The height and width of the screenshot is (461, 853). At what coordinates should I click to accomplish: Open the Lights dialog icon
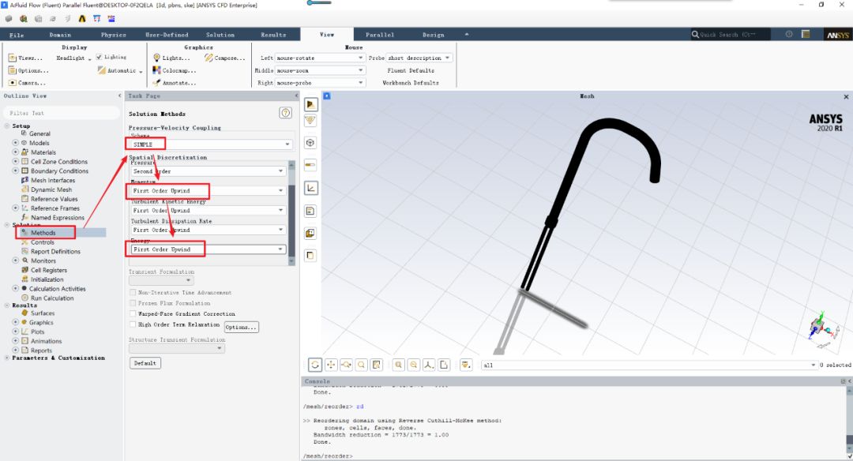156,58
